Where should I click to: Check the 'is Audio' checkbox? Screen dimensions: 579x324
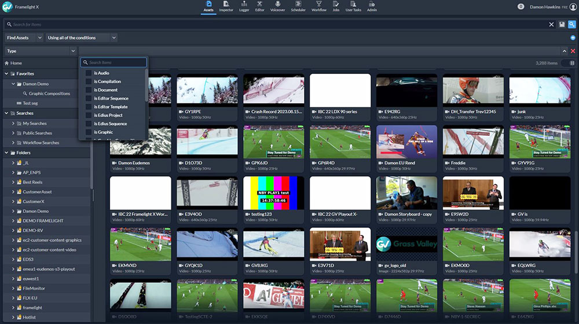(89, 73)
